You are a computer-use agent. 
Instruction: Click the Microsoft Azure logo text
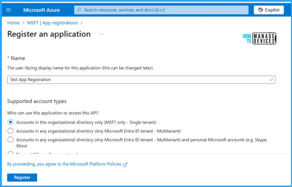click(42, 10)
